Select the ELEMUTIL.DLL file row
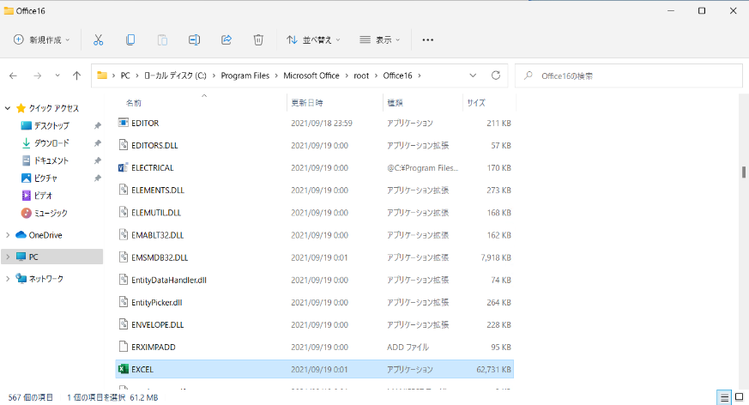Image resolution: width=749 pixels, height=405 pixels. [x=314, y=213]
